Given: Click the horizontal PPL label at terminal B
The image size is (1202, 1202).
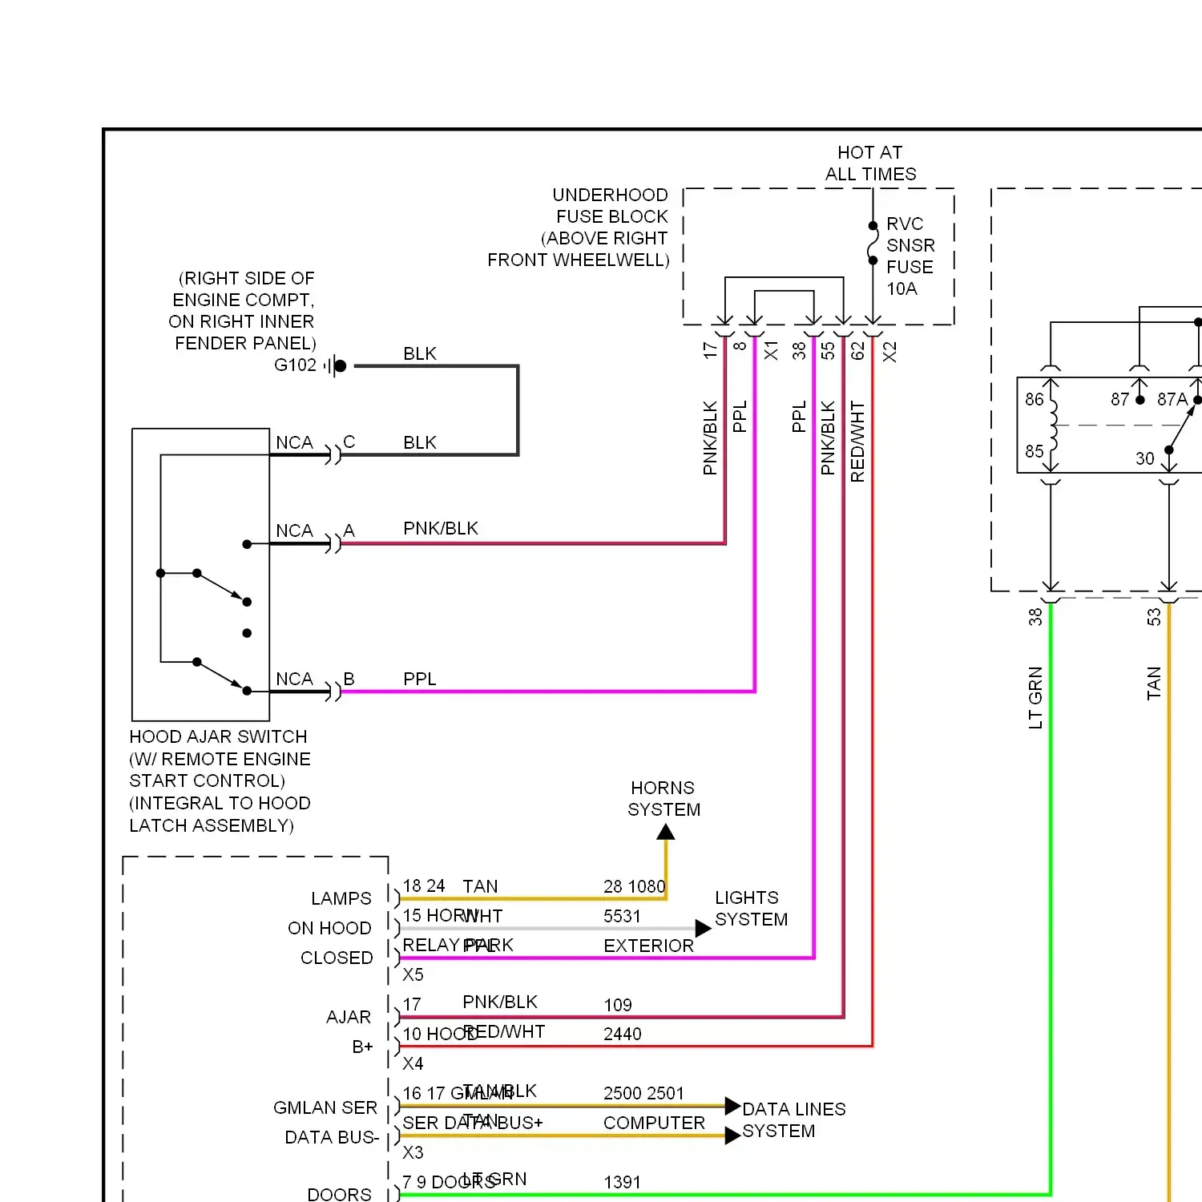Looking at the screenshot, I should (420, 680).
